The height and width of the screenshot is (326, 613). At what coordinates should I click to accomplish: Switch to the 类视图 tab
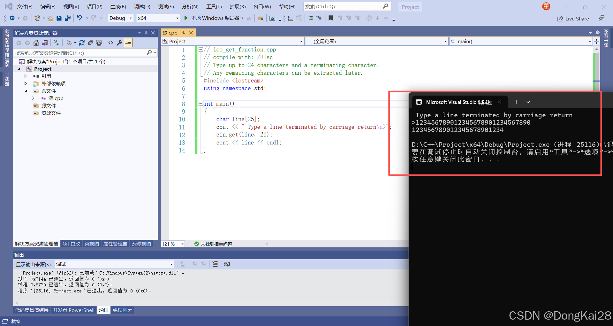click(92, 244)
